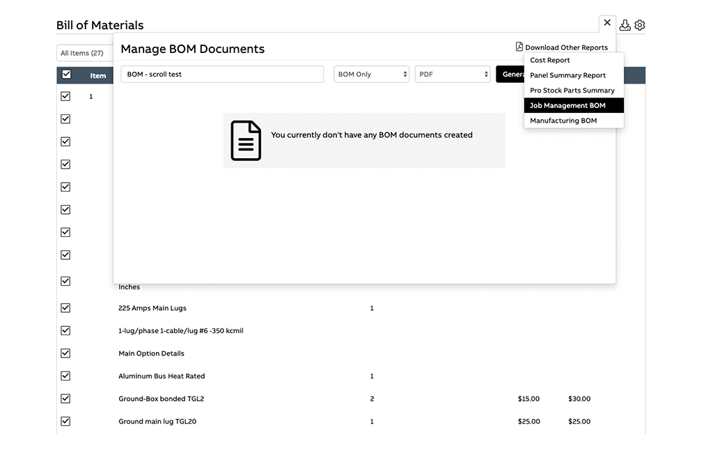
Task: Click the Manage BOM Documents title
Action: 192,49
